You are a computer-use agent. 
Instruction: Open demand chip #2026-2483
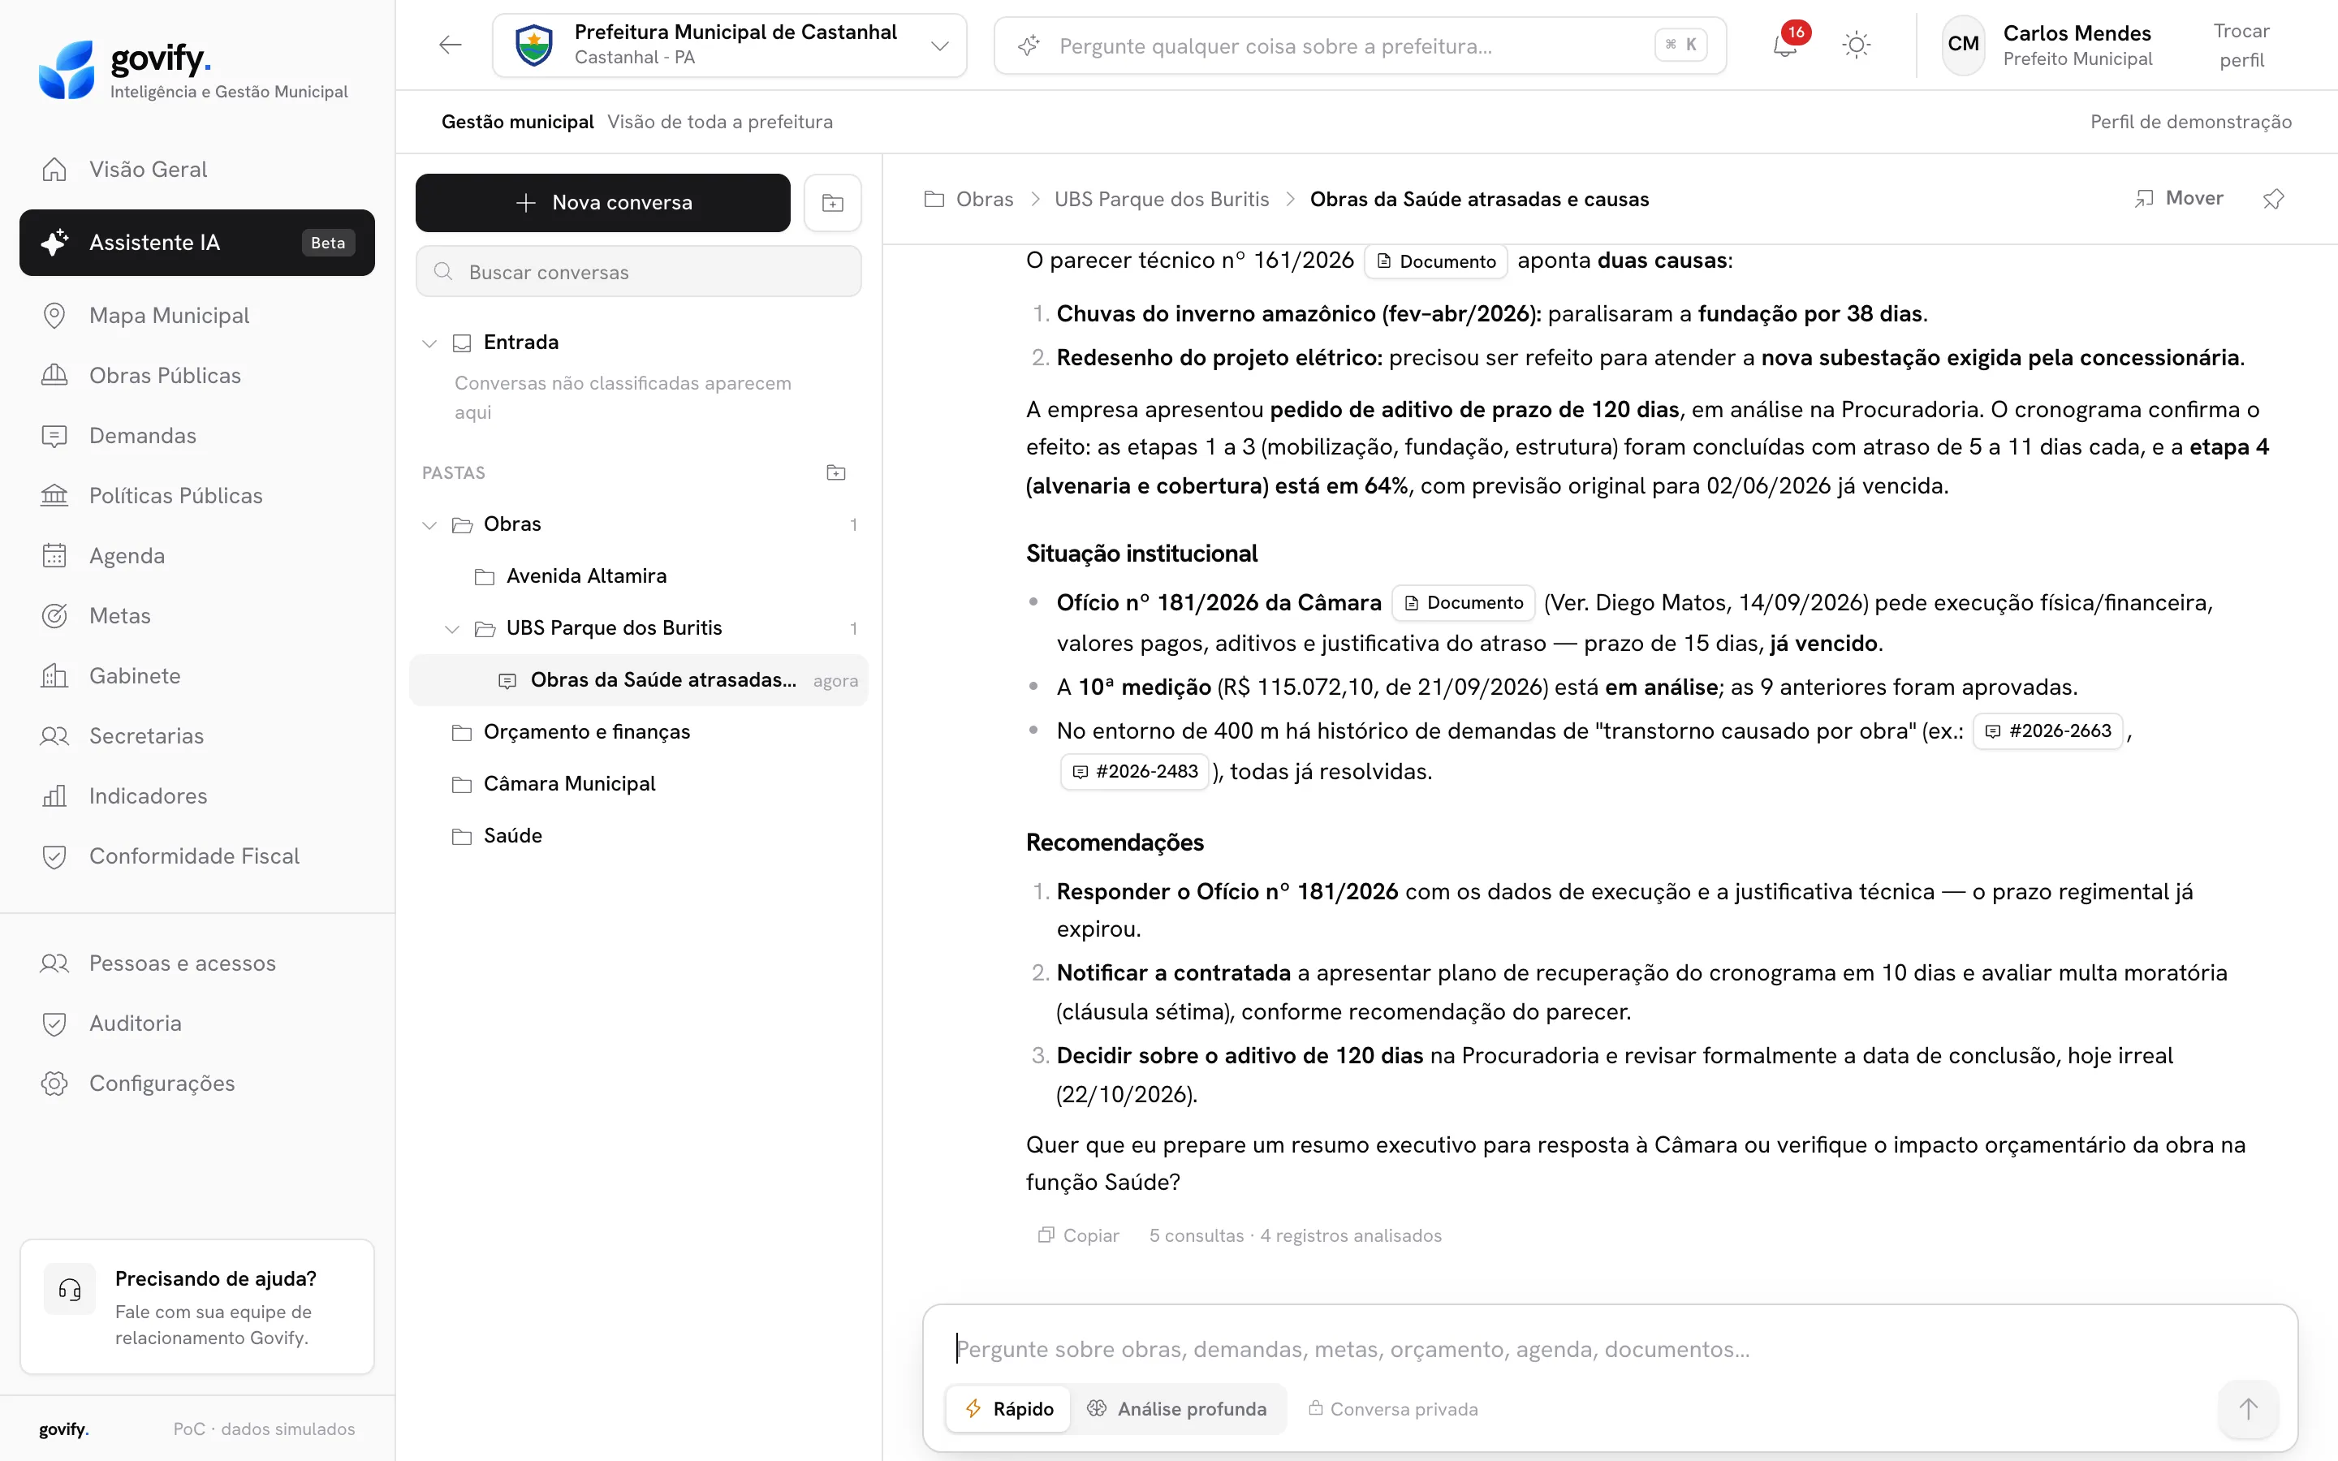1134,772
